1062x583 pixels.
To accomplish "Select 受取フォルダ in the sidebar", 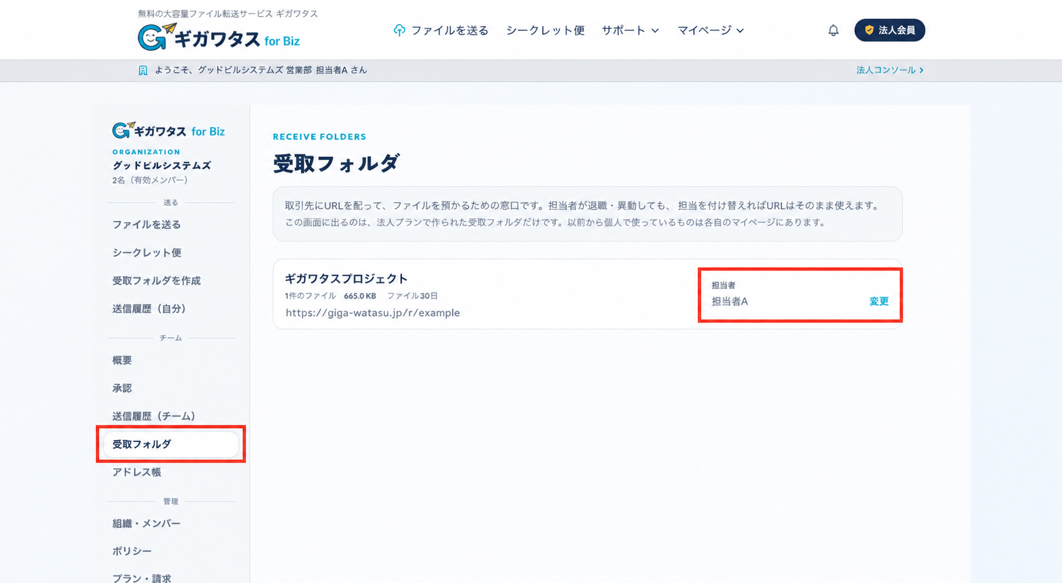I will tap(171, 444).
